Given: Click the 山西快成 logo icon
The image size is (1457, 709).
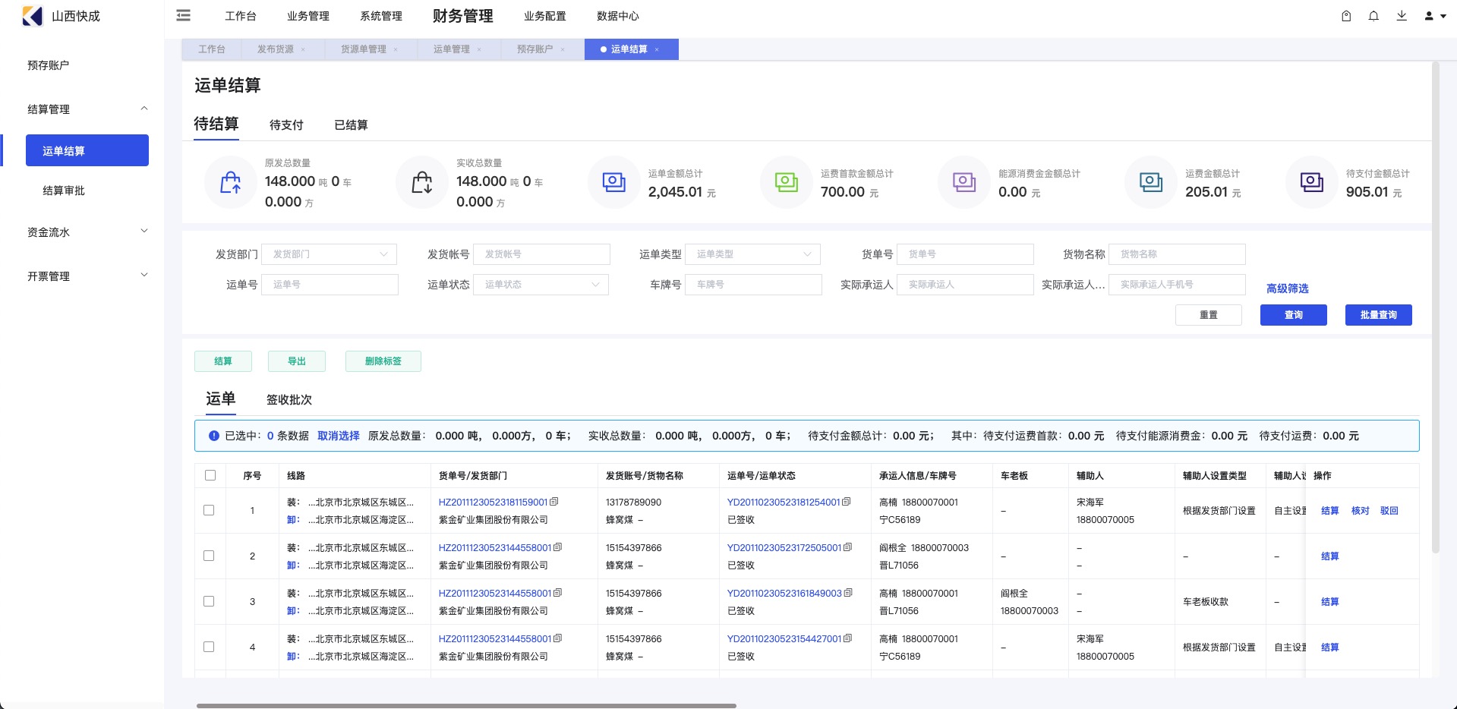Looking at the screenshot, I should pos(33,16).
